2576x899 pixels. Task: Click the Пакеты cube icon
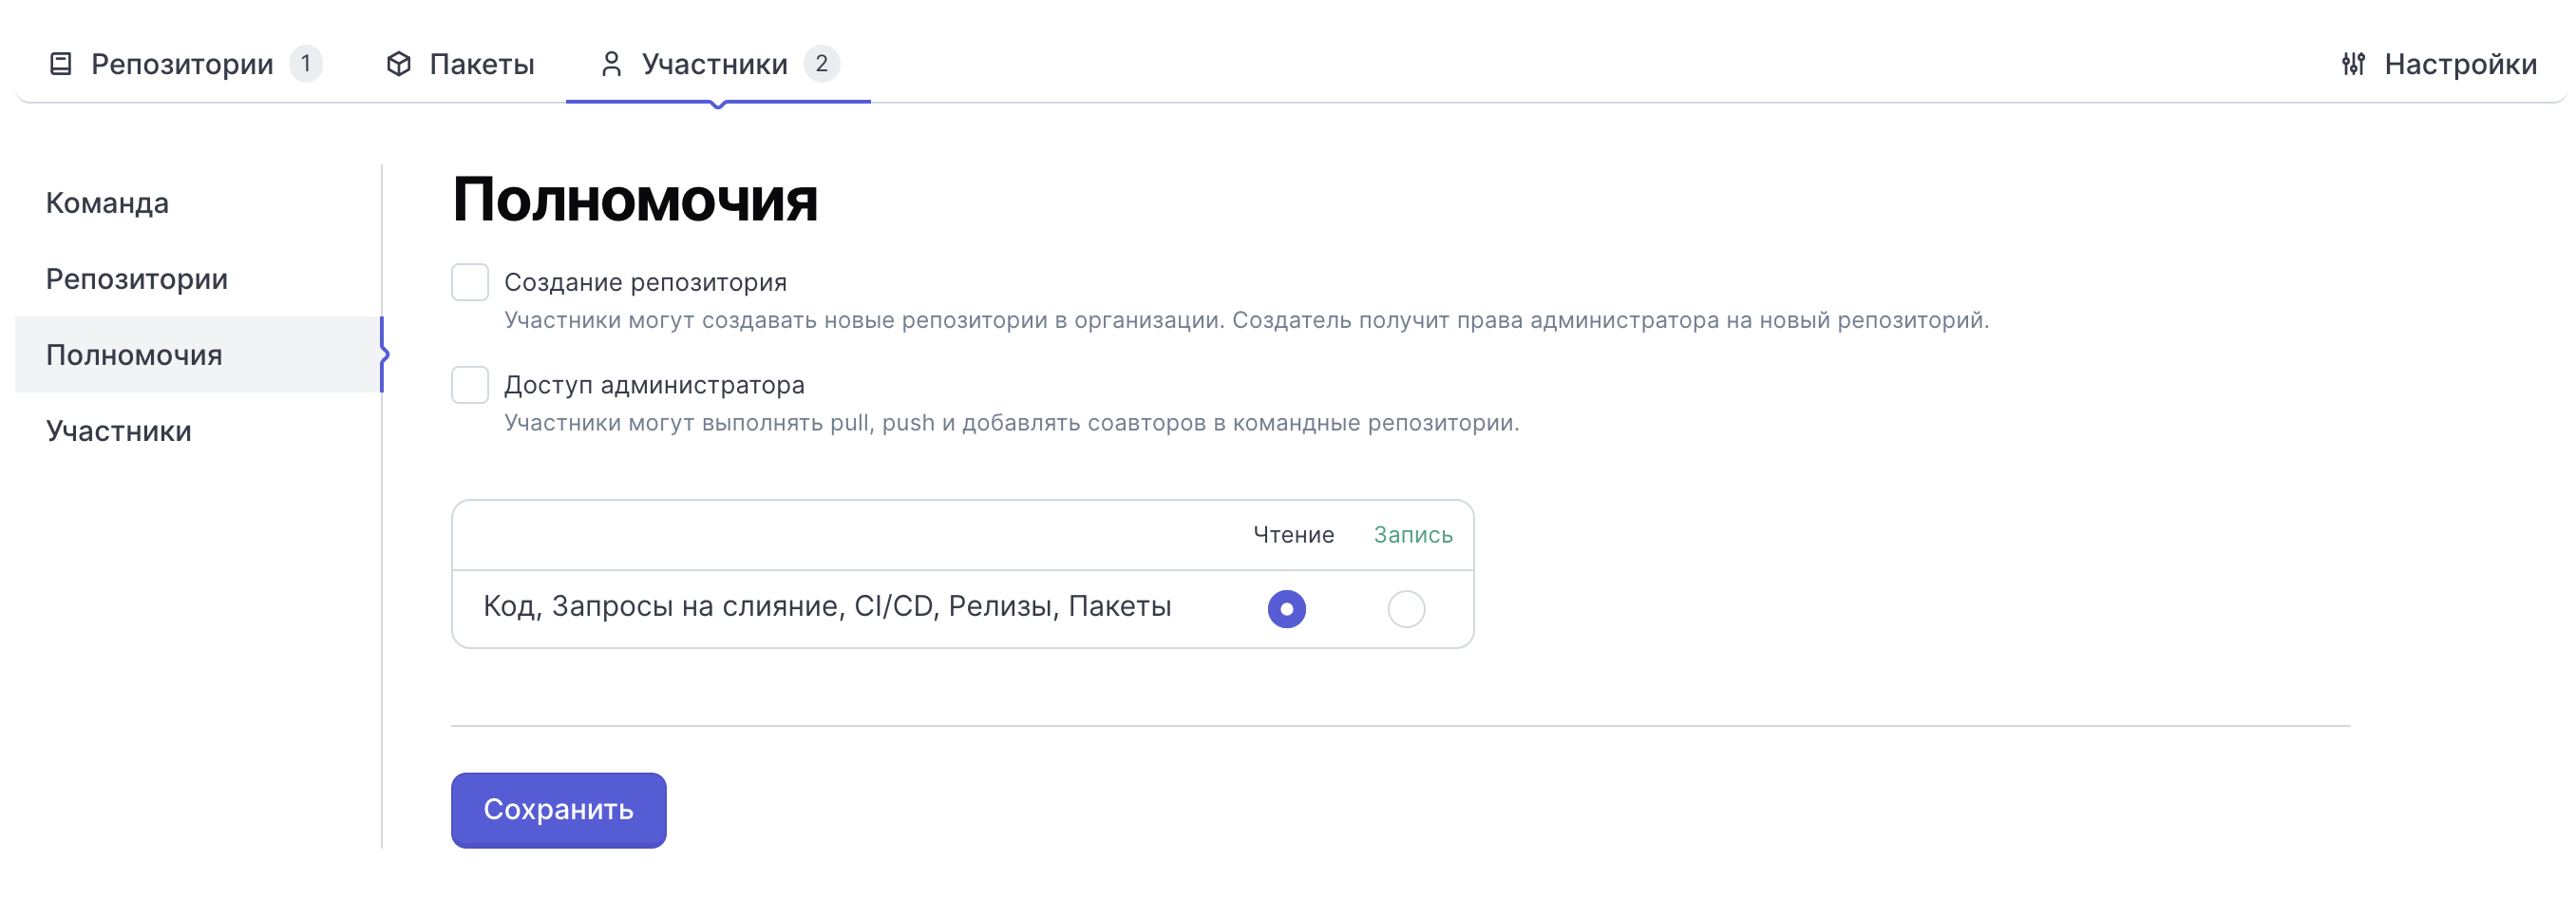(399, 64)
